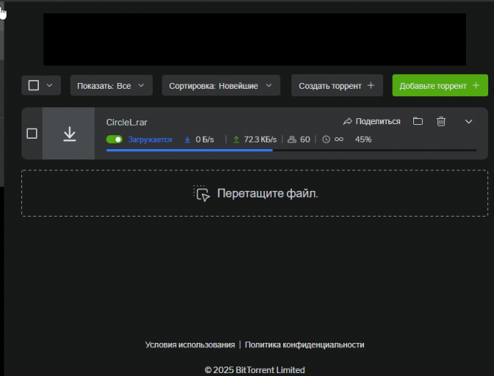
Task: Click the download arrow tile for CircleL.rar
Action: click(x=69, y=134)
